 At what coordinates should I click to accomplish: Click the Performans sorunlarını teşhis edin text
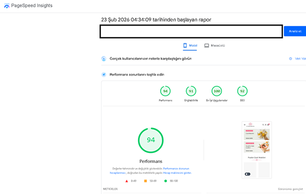pyautogui.click(x=137, y=75)
